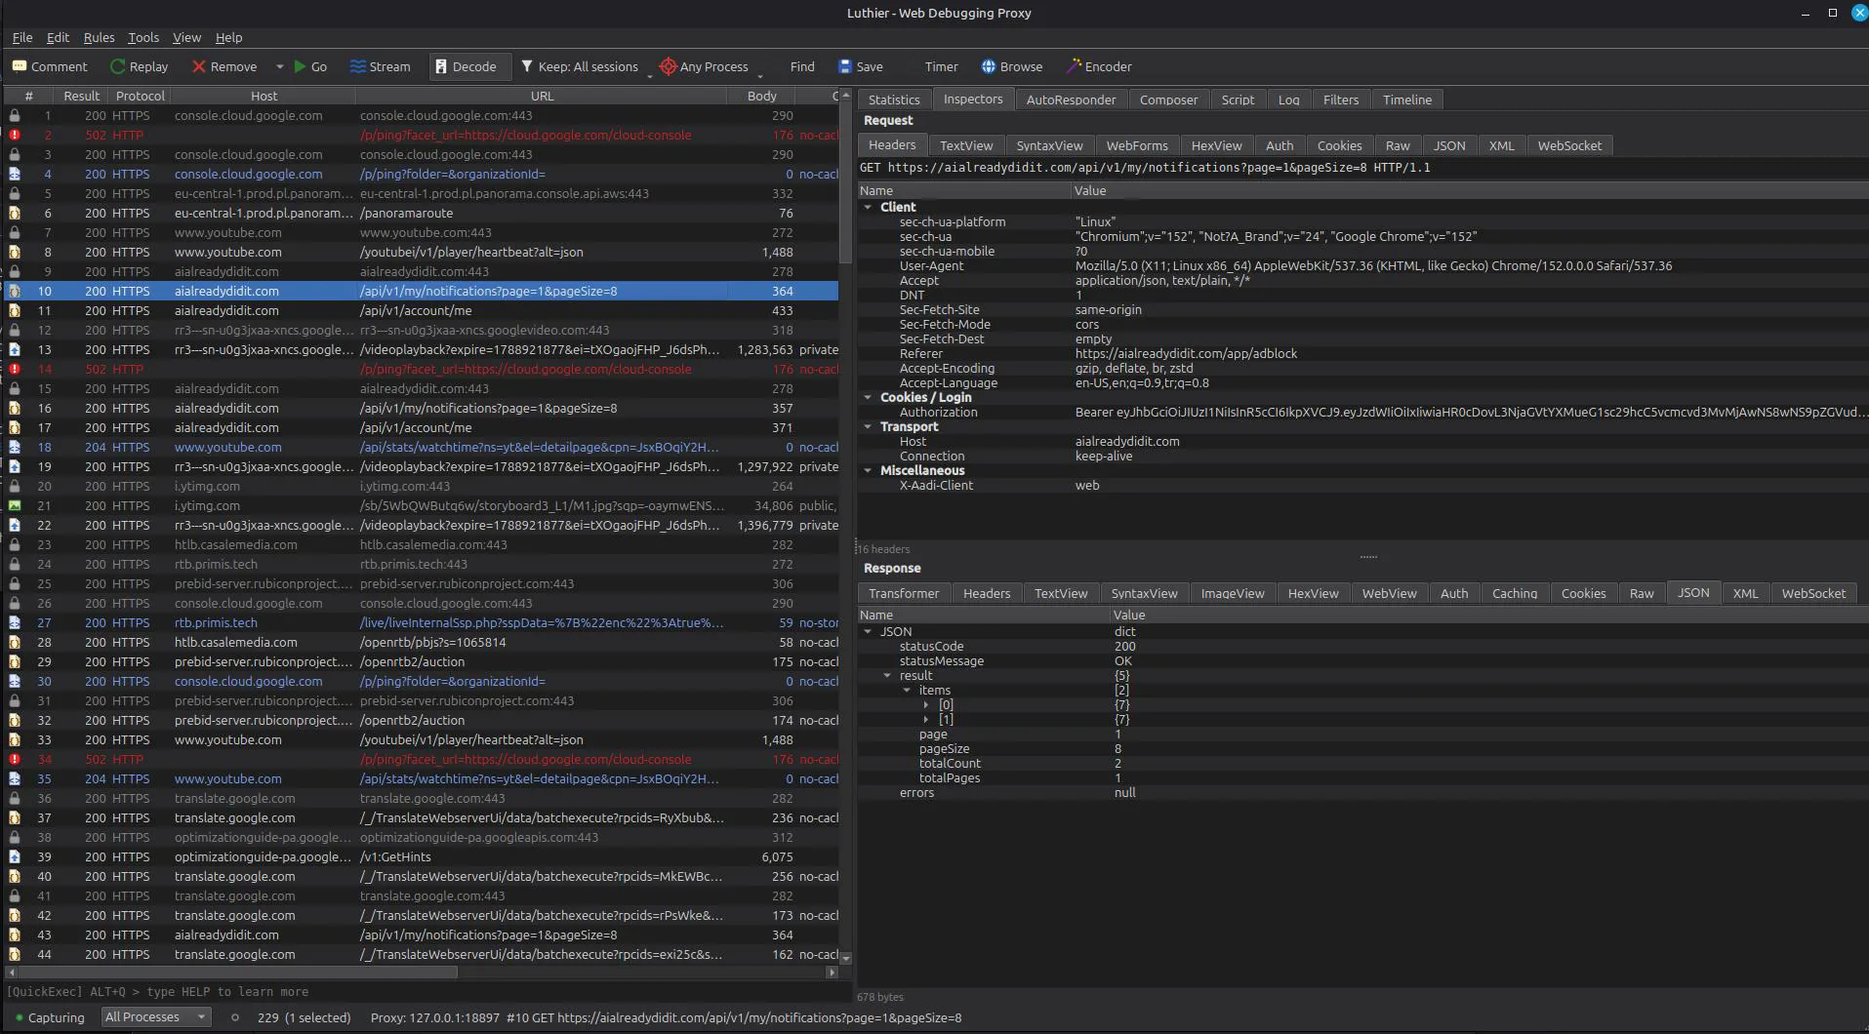Open the Timeline tab
Image resolution: width=1869 pixels, height=1034 pixels.
1406,99
